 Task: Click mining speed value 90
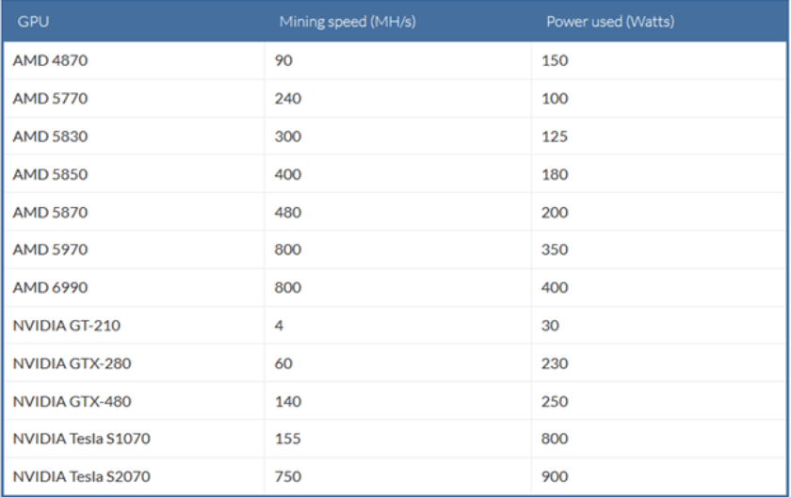281,60
